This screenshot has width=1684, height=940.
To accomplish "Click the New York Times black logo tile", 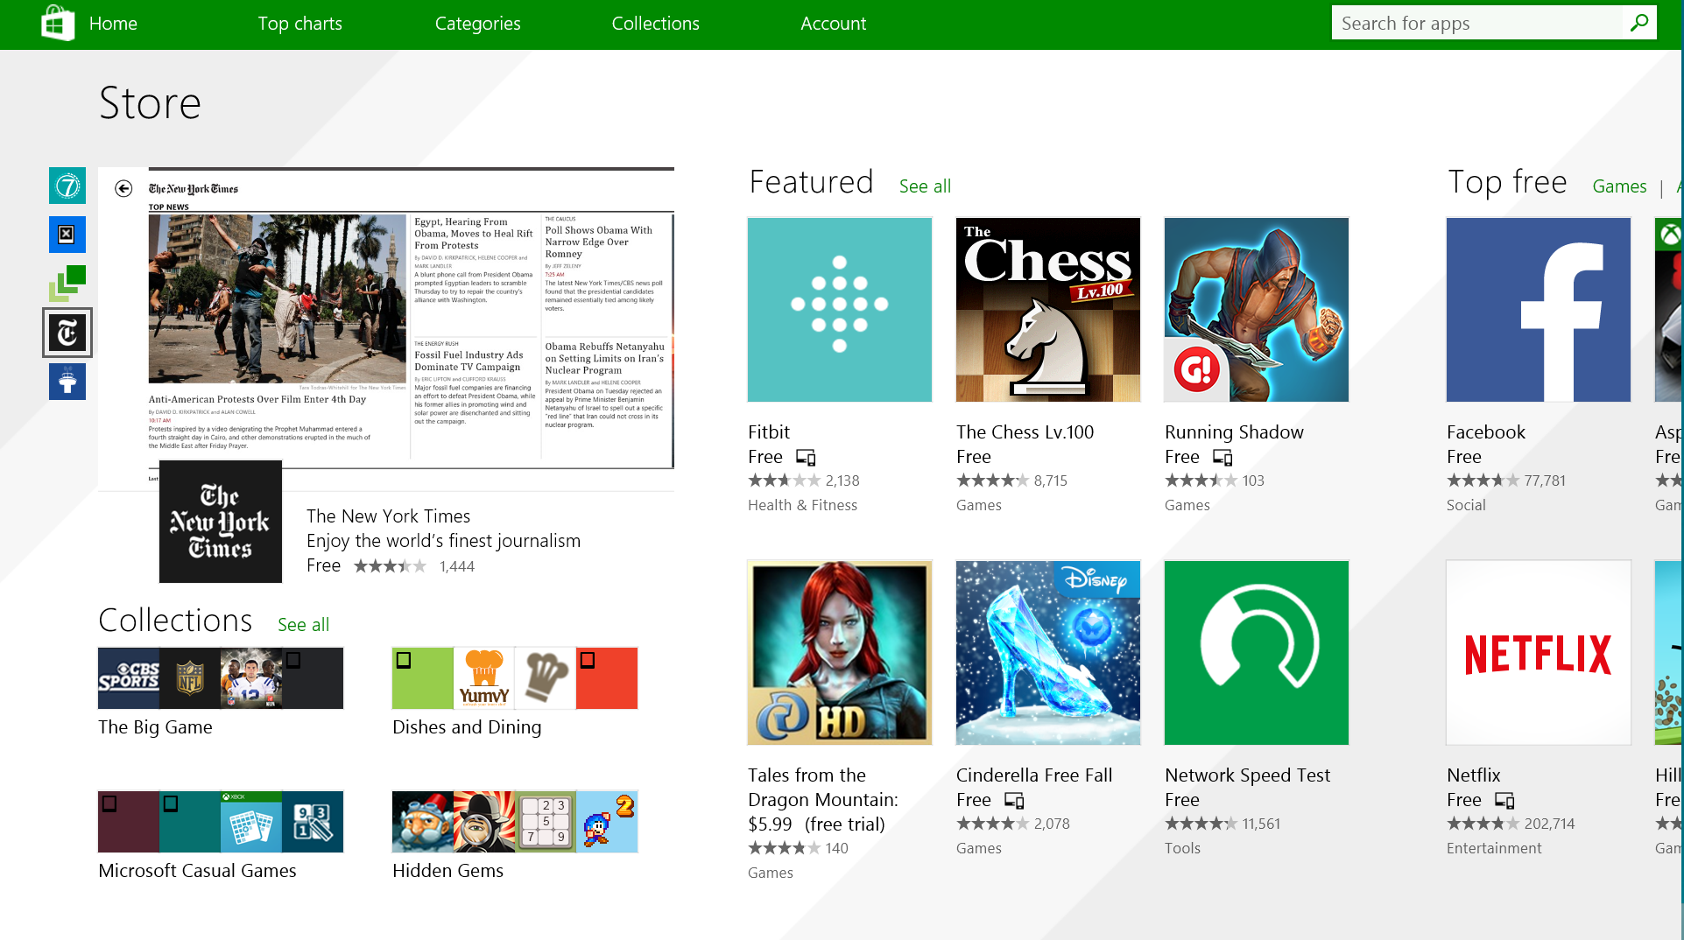I will [x=221, y=522].
